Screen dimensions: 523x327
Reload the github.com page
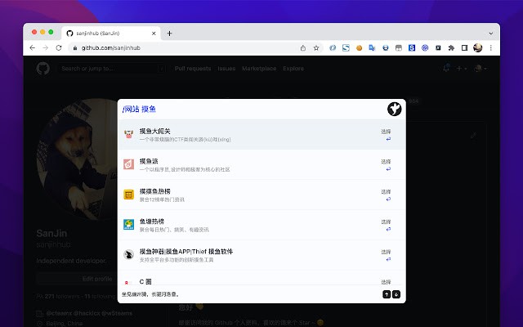click(x=59, y=47)
